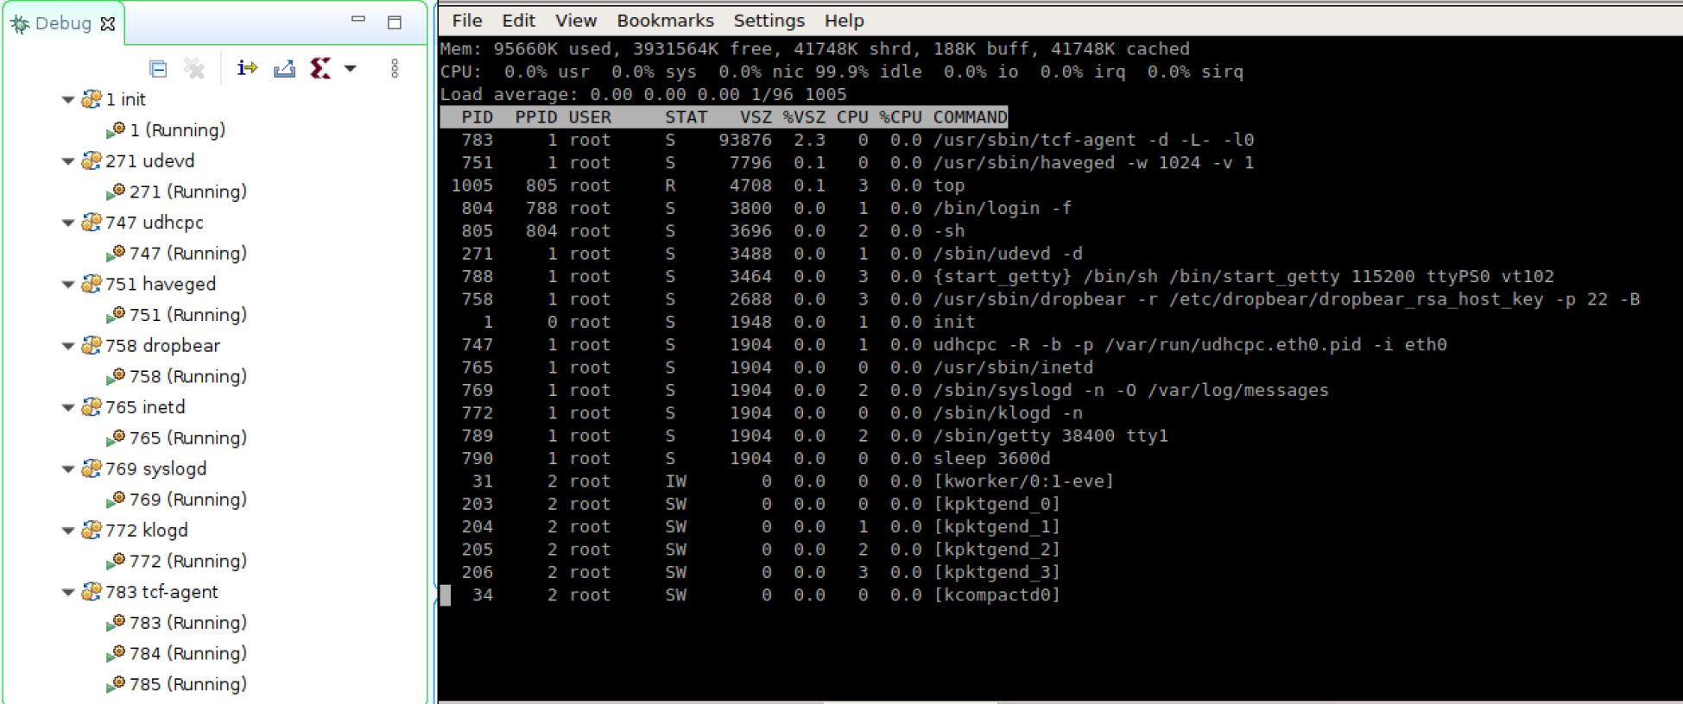Collapse the 783 tcf-agent process node
The image size is (1683, 704).
tap(68, 593)
